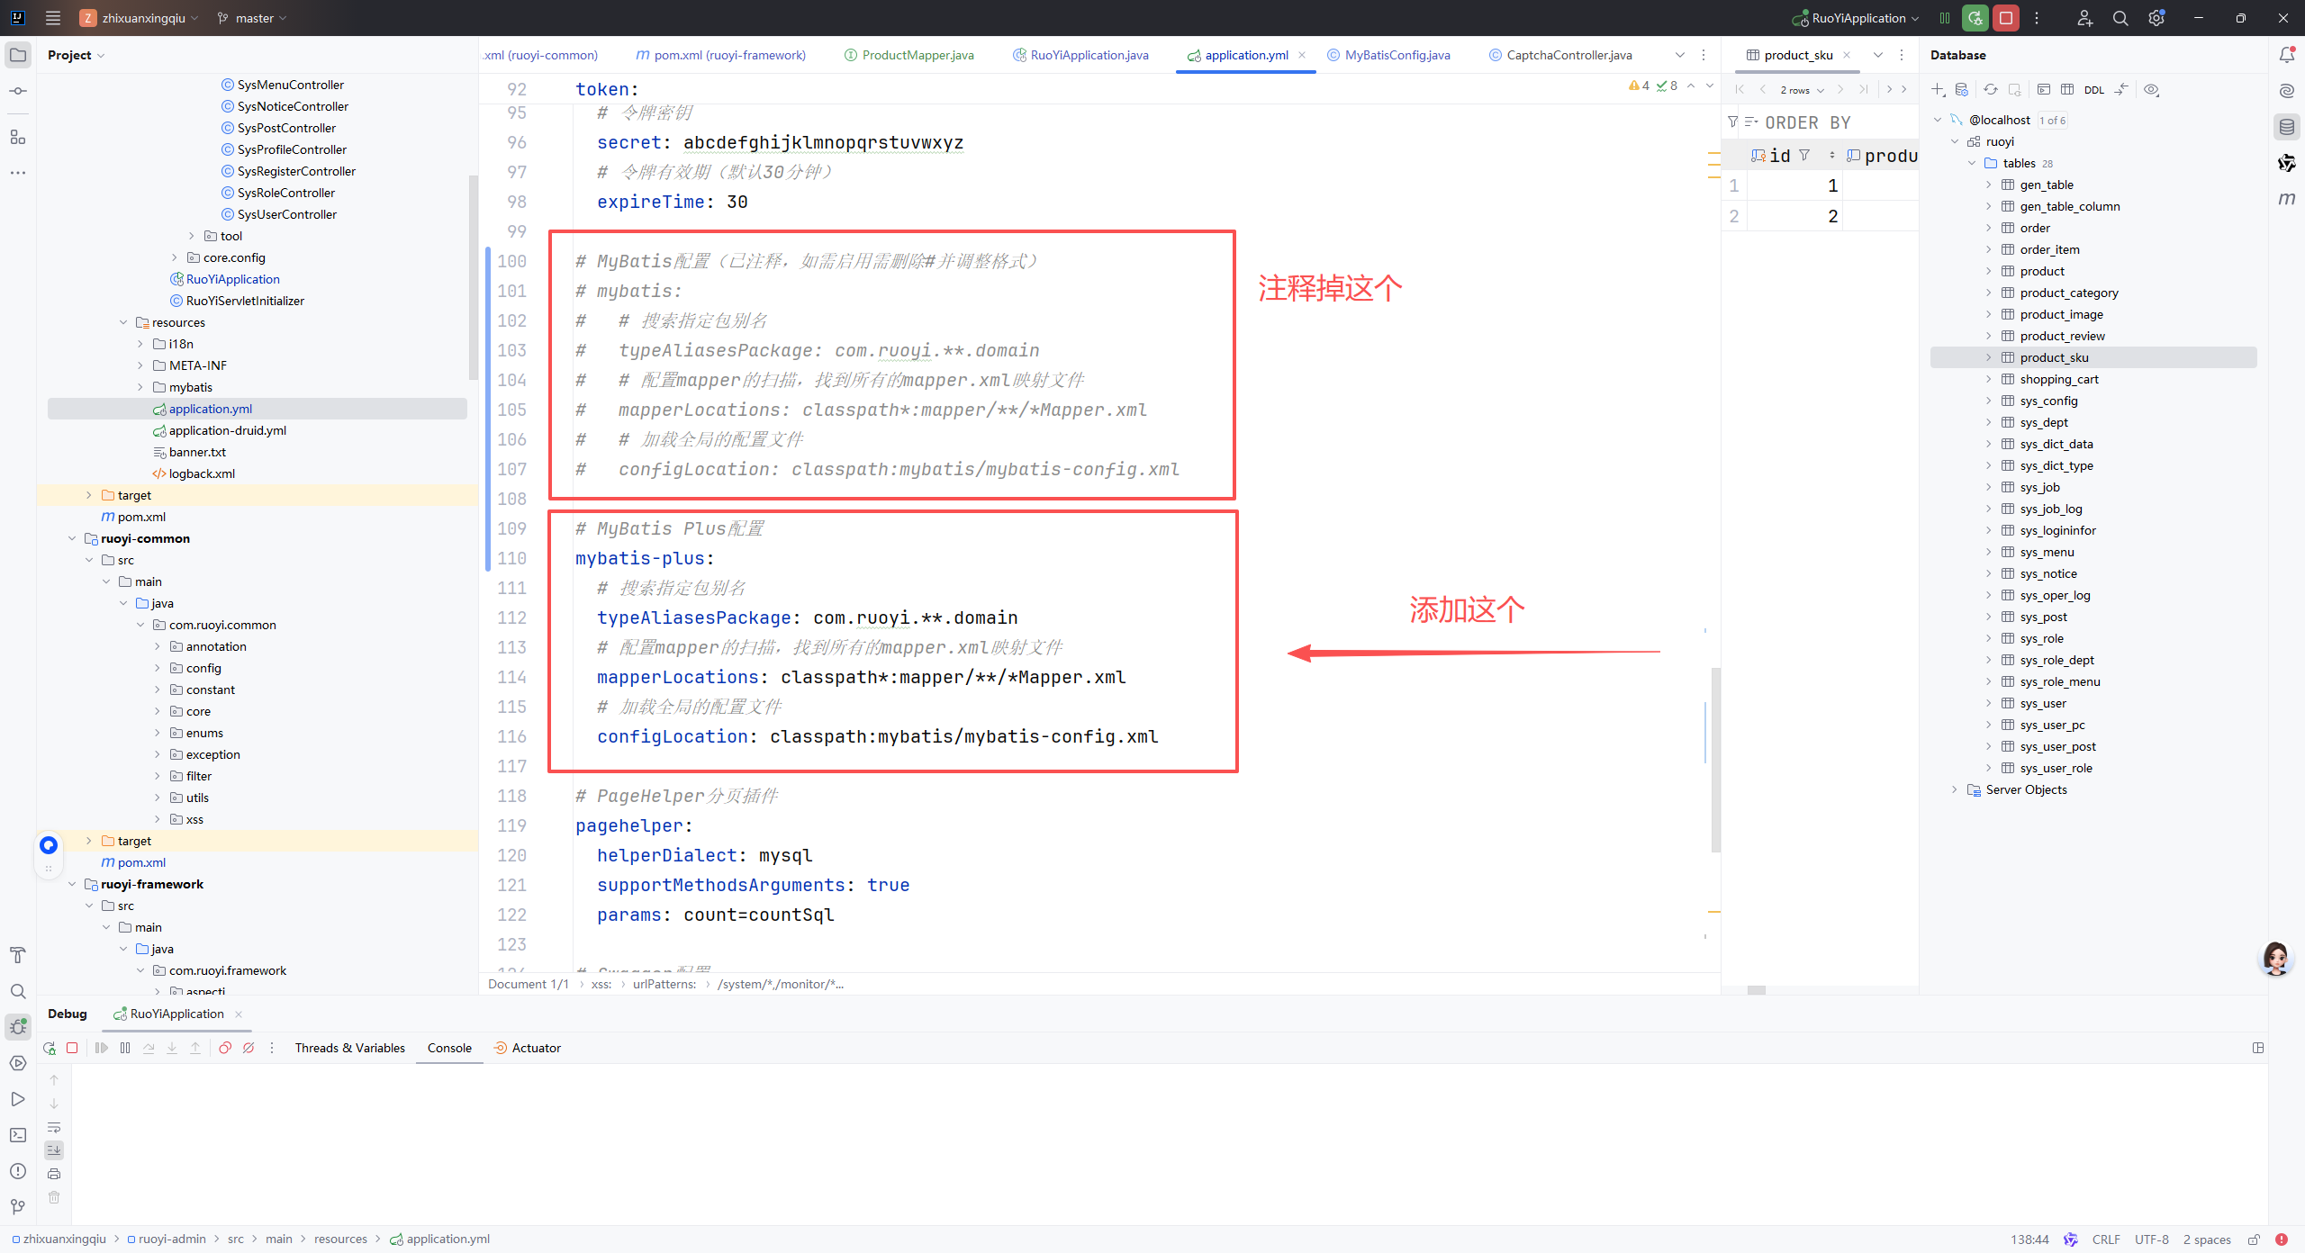Switch to the MyBatisConfig.java tab

point(1397,55)
